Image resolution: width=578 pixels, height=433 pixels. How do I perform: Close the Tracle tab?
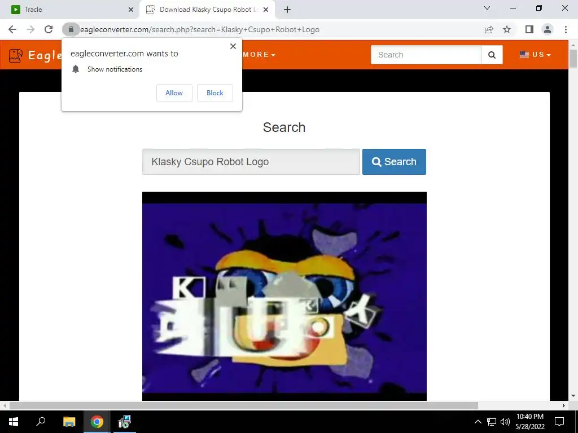click(131, 10)
